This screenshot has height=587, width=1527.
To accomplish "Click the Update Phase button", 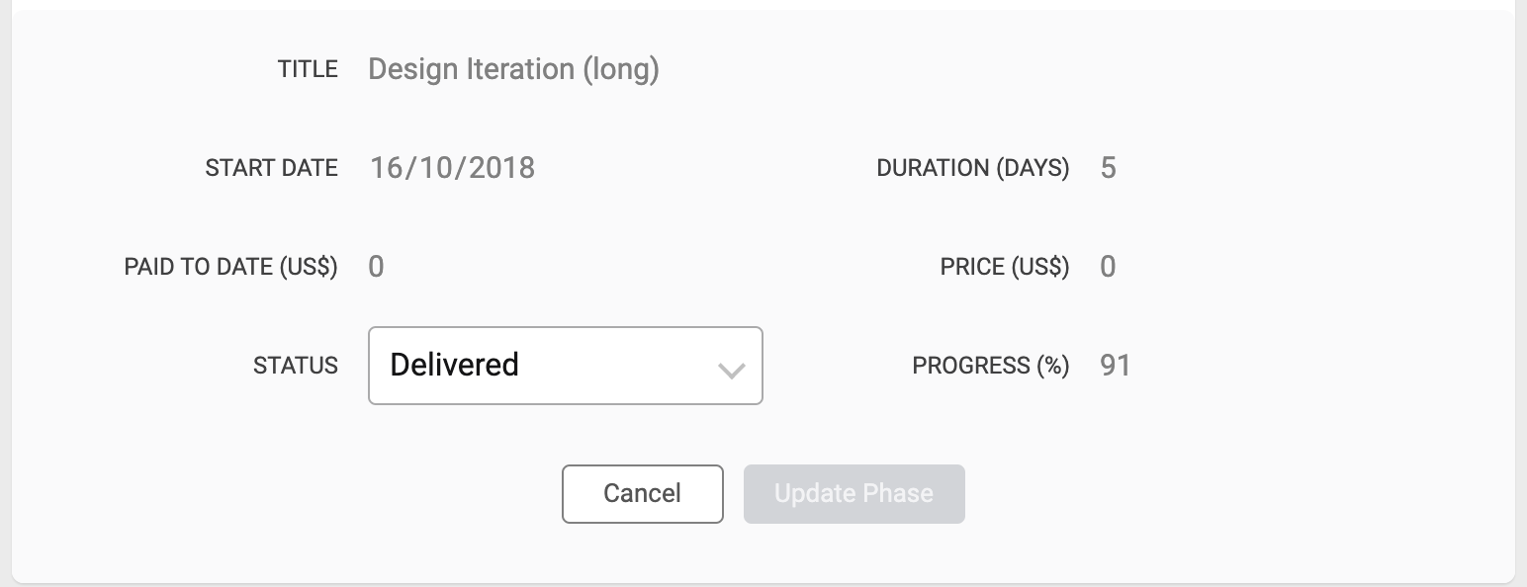I will [x=853, y=493].
